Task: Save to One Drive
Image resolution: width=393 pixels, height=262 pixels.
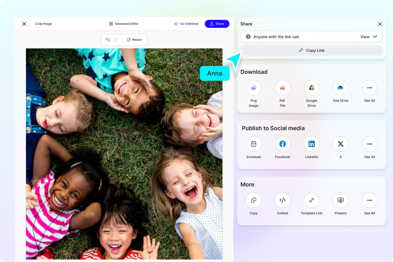Action: pyautogui.click(x=340, y=88)
